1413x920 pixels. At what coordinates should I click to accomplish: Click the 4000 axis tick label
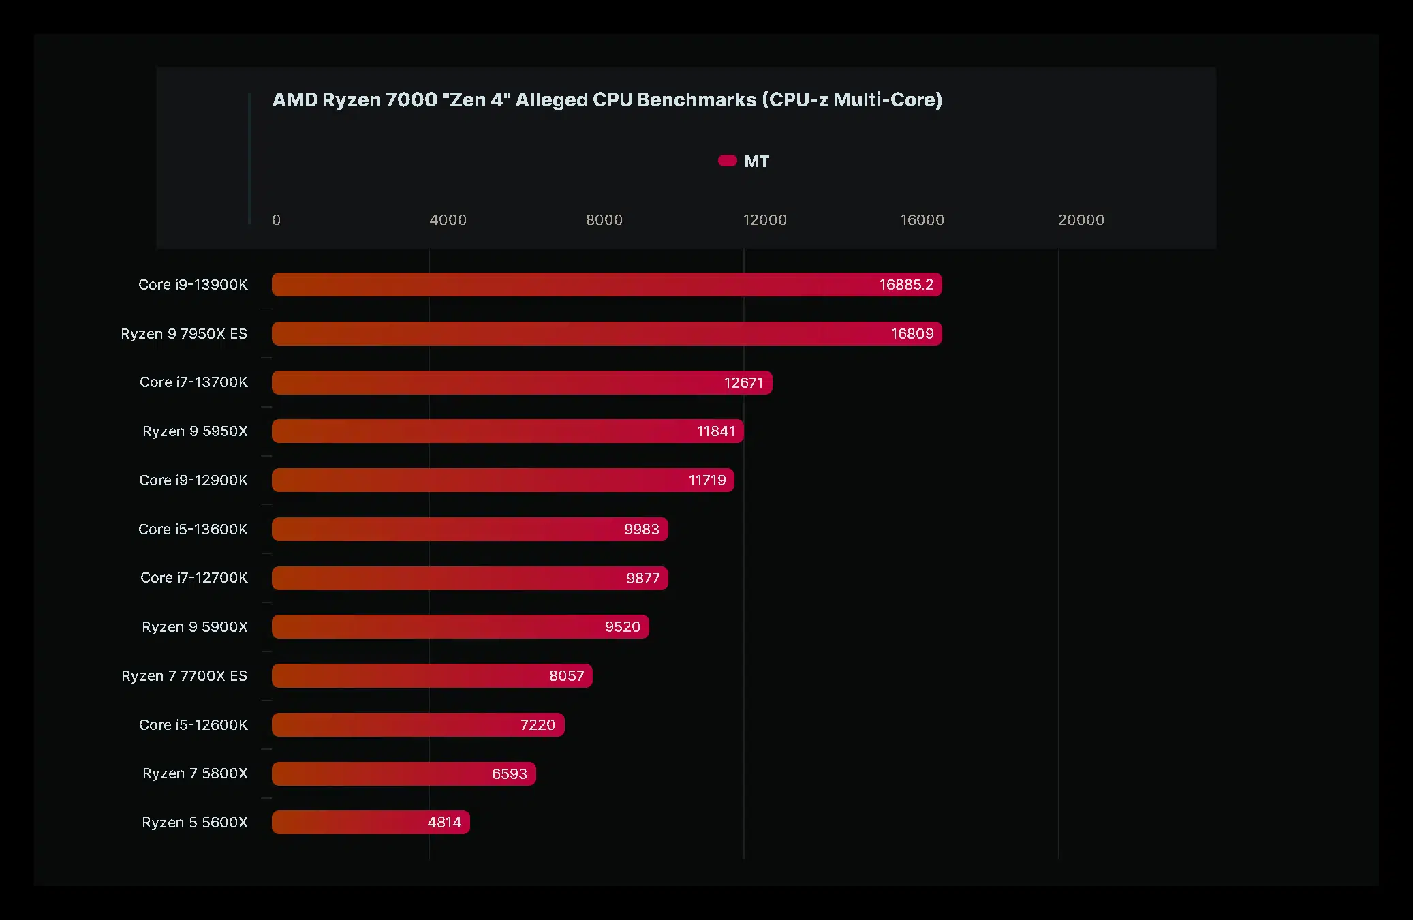coord(448,220)
